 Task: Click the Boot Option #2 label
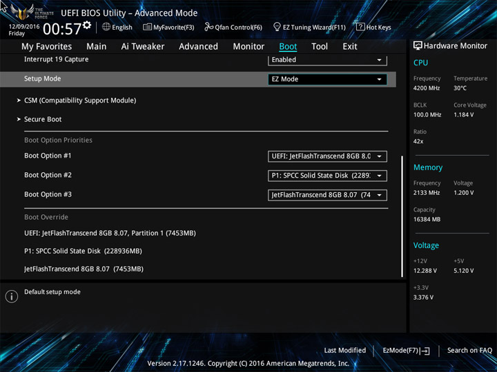pyautogui.click(x=48, y=175)
